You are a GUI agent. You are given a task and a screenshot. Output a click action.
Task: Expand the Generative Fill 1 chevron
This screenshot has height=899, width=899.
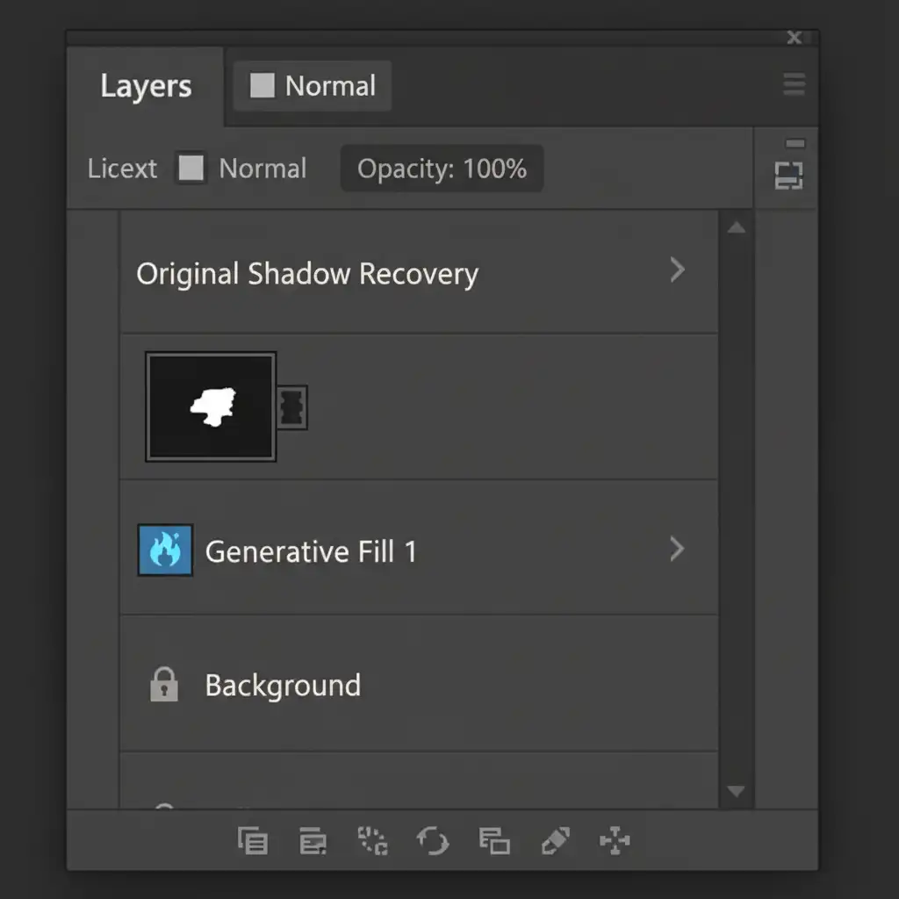click(x=677, y=550)
